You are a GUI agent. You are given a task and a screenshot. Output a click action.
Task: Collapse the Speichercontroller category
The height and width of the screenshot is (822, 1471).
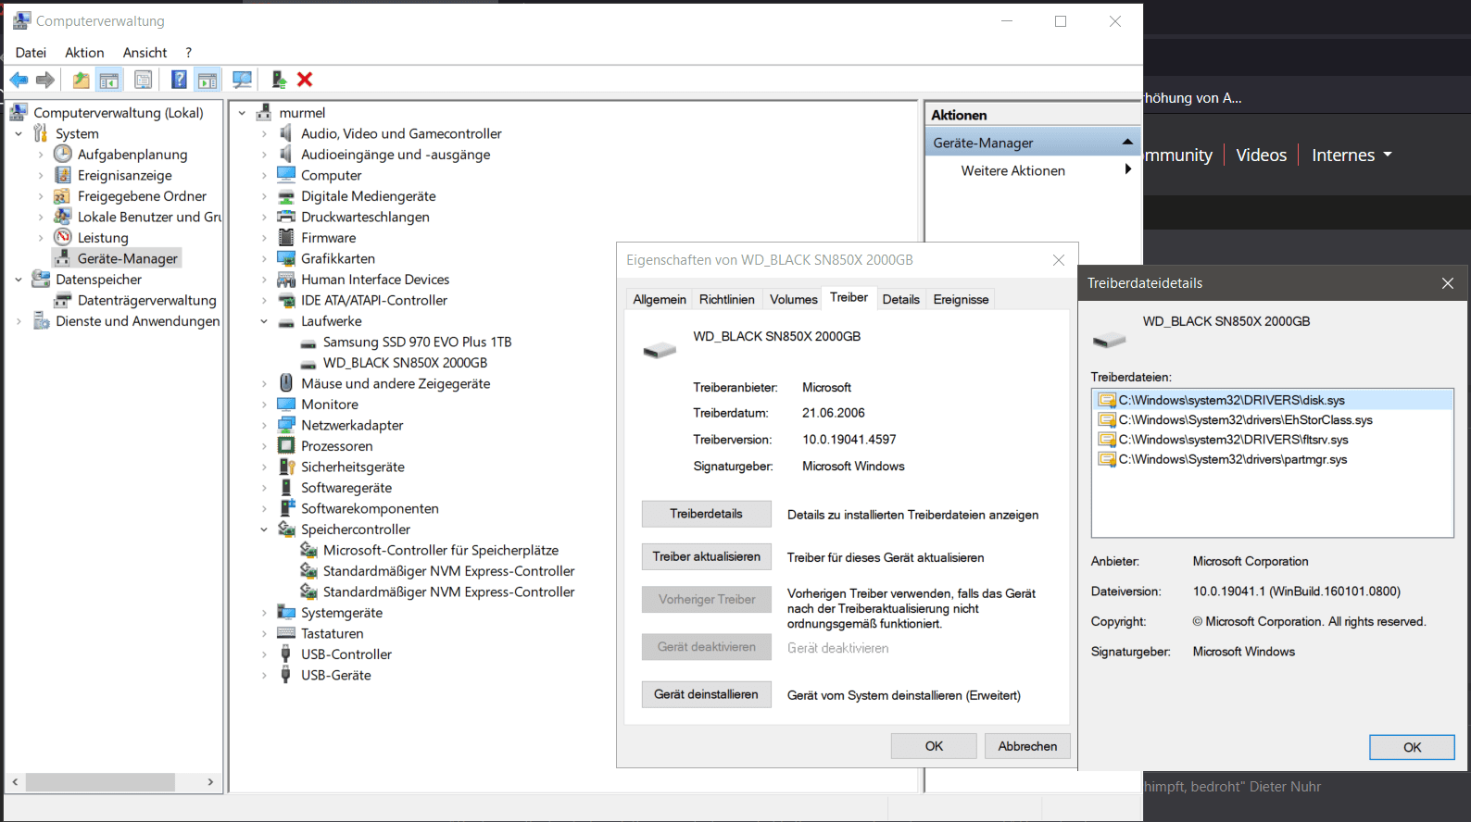pyautogui.click(x=264, y=529)
